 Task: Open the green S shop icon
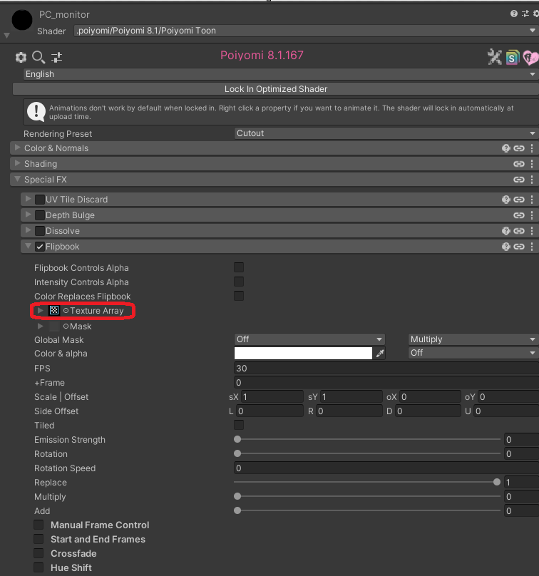(x=513, y=57)
